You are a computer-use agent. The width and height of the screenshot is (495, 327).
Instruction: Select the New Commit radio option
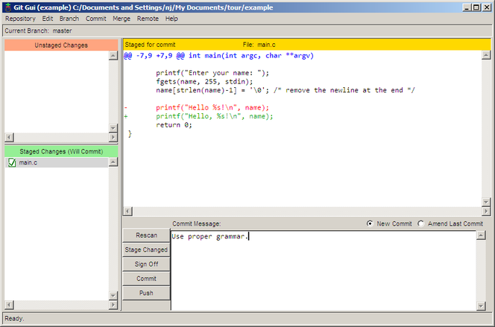pyautogui.click(x=371, y=223)
